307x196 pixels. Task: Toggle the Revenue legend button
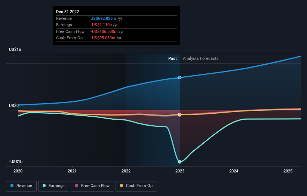21,186
